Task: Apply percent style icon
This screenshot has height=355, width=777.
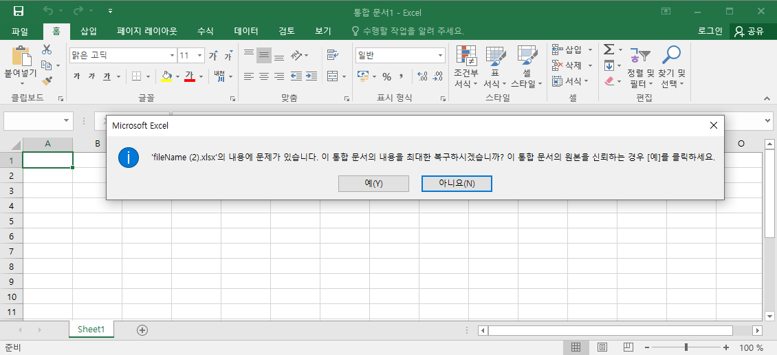Action: [386, 76]
